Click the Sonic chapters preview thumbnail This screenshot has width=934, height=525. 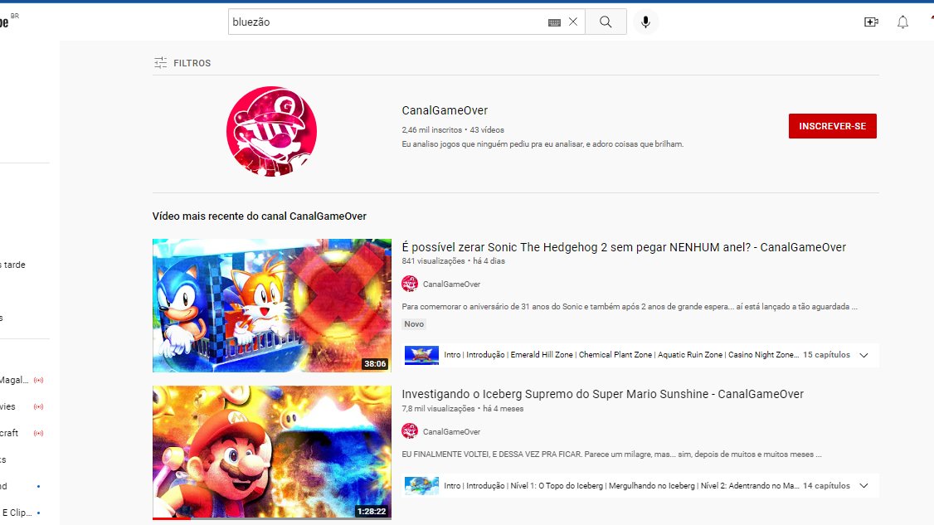coord(421,355)
